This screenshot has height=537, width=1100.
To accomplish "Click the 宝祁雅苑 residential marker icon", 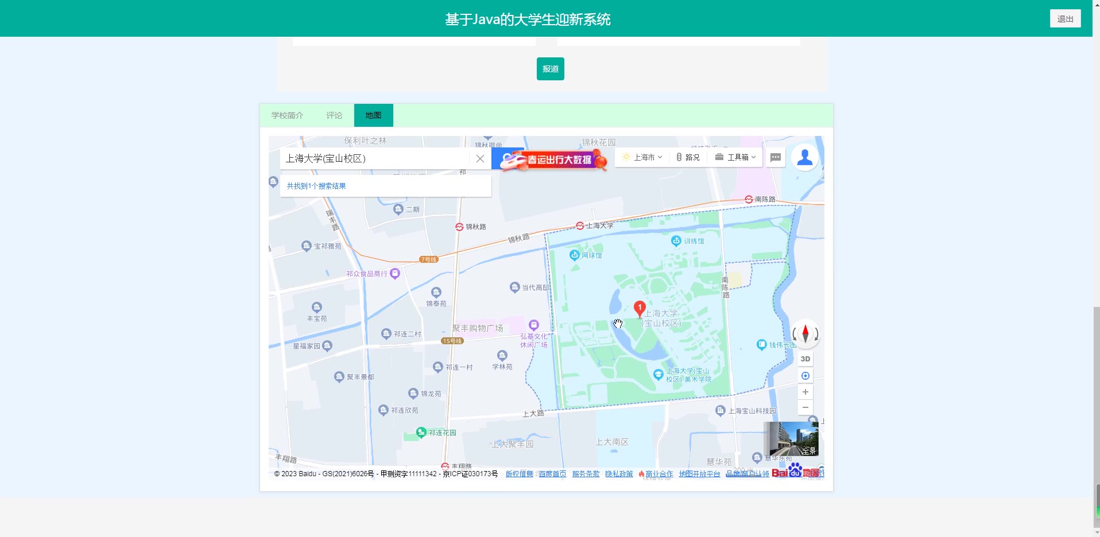I will coord(306,246).
